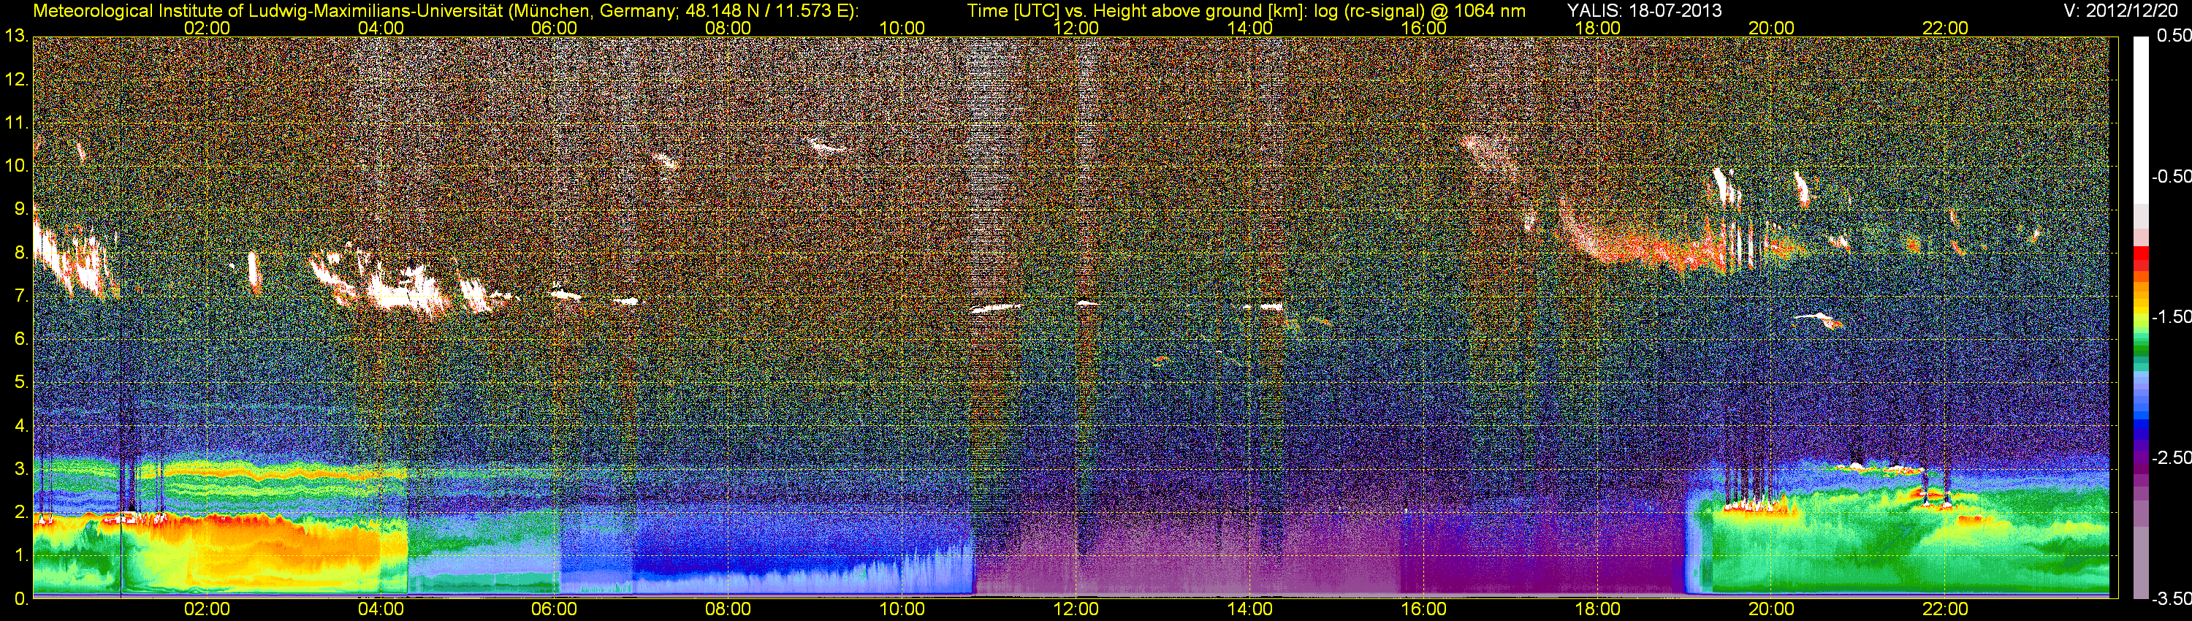
Task: Click the height axis label 13.
Action: [x=16, y=37]
